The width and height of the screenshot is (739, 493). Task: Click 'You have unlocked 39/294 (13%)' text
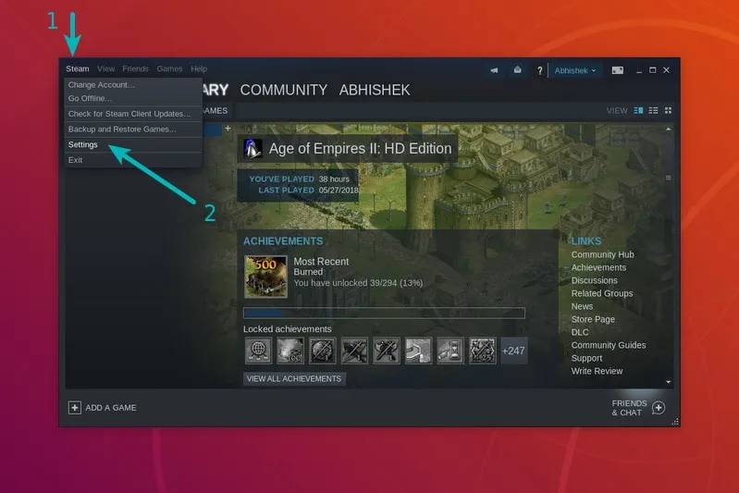(x=358, y=283)
